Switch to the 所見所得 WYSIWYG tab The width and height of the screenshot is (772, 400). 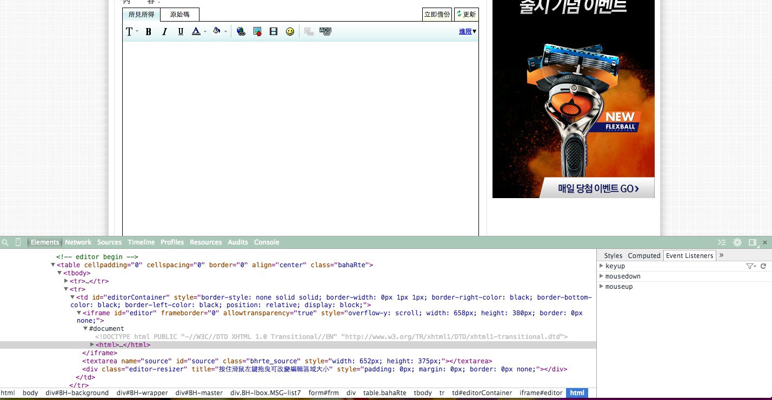pos(141,15)
